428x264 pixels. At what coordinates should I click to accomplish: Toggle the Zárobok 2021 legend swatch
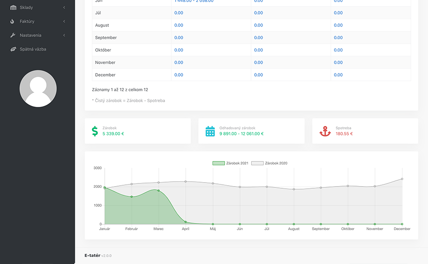coord(219,163)
